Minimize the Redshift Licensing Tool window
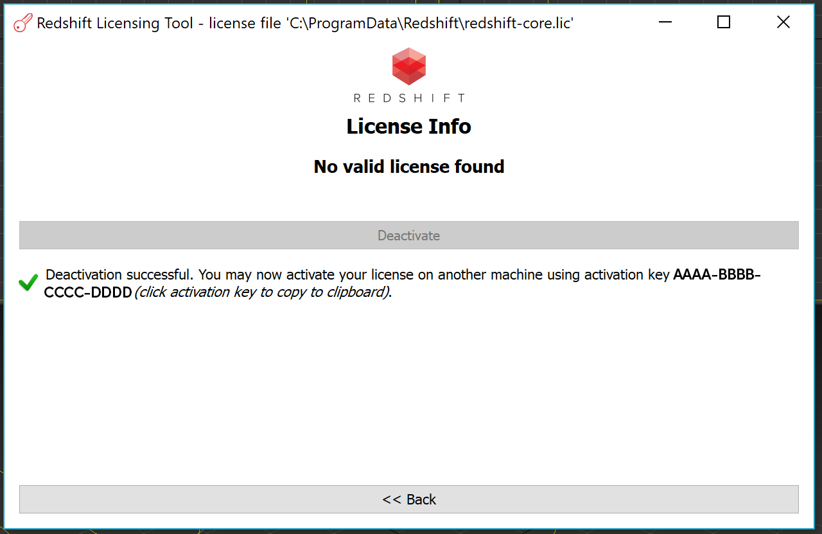Screen dimensions: 822x534 pos(665,22)
